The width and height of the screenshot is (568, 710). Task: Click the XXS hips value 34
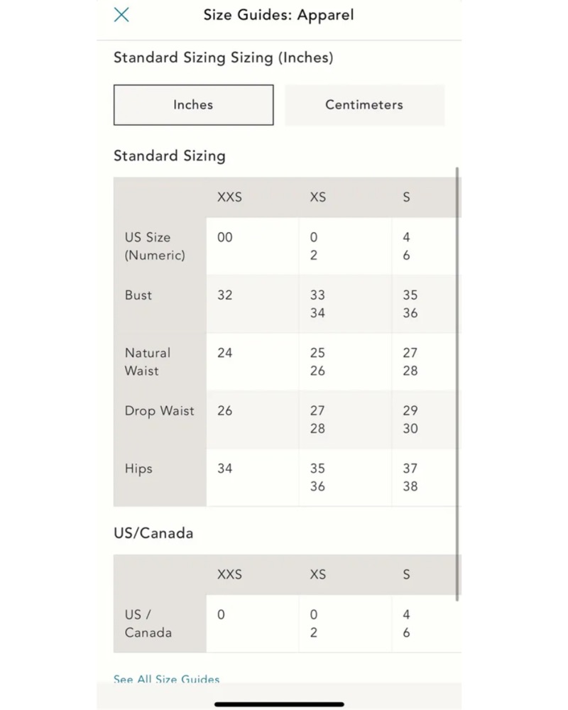pyautogui.click(x=224, y=469)
